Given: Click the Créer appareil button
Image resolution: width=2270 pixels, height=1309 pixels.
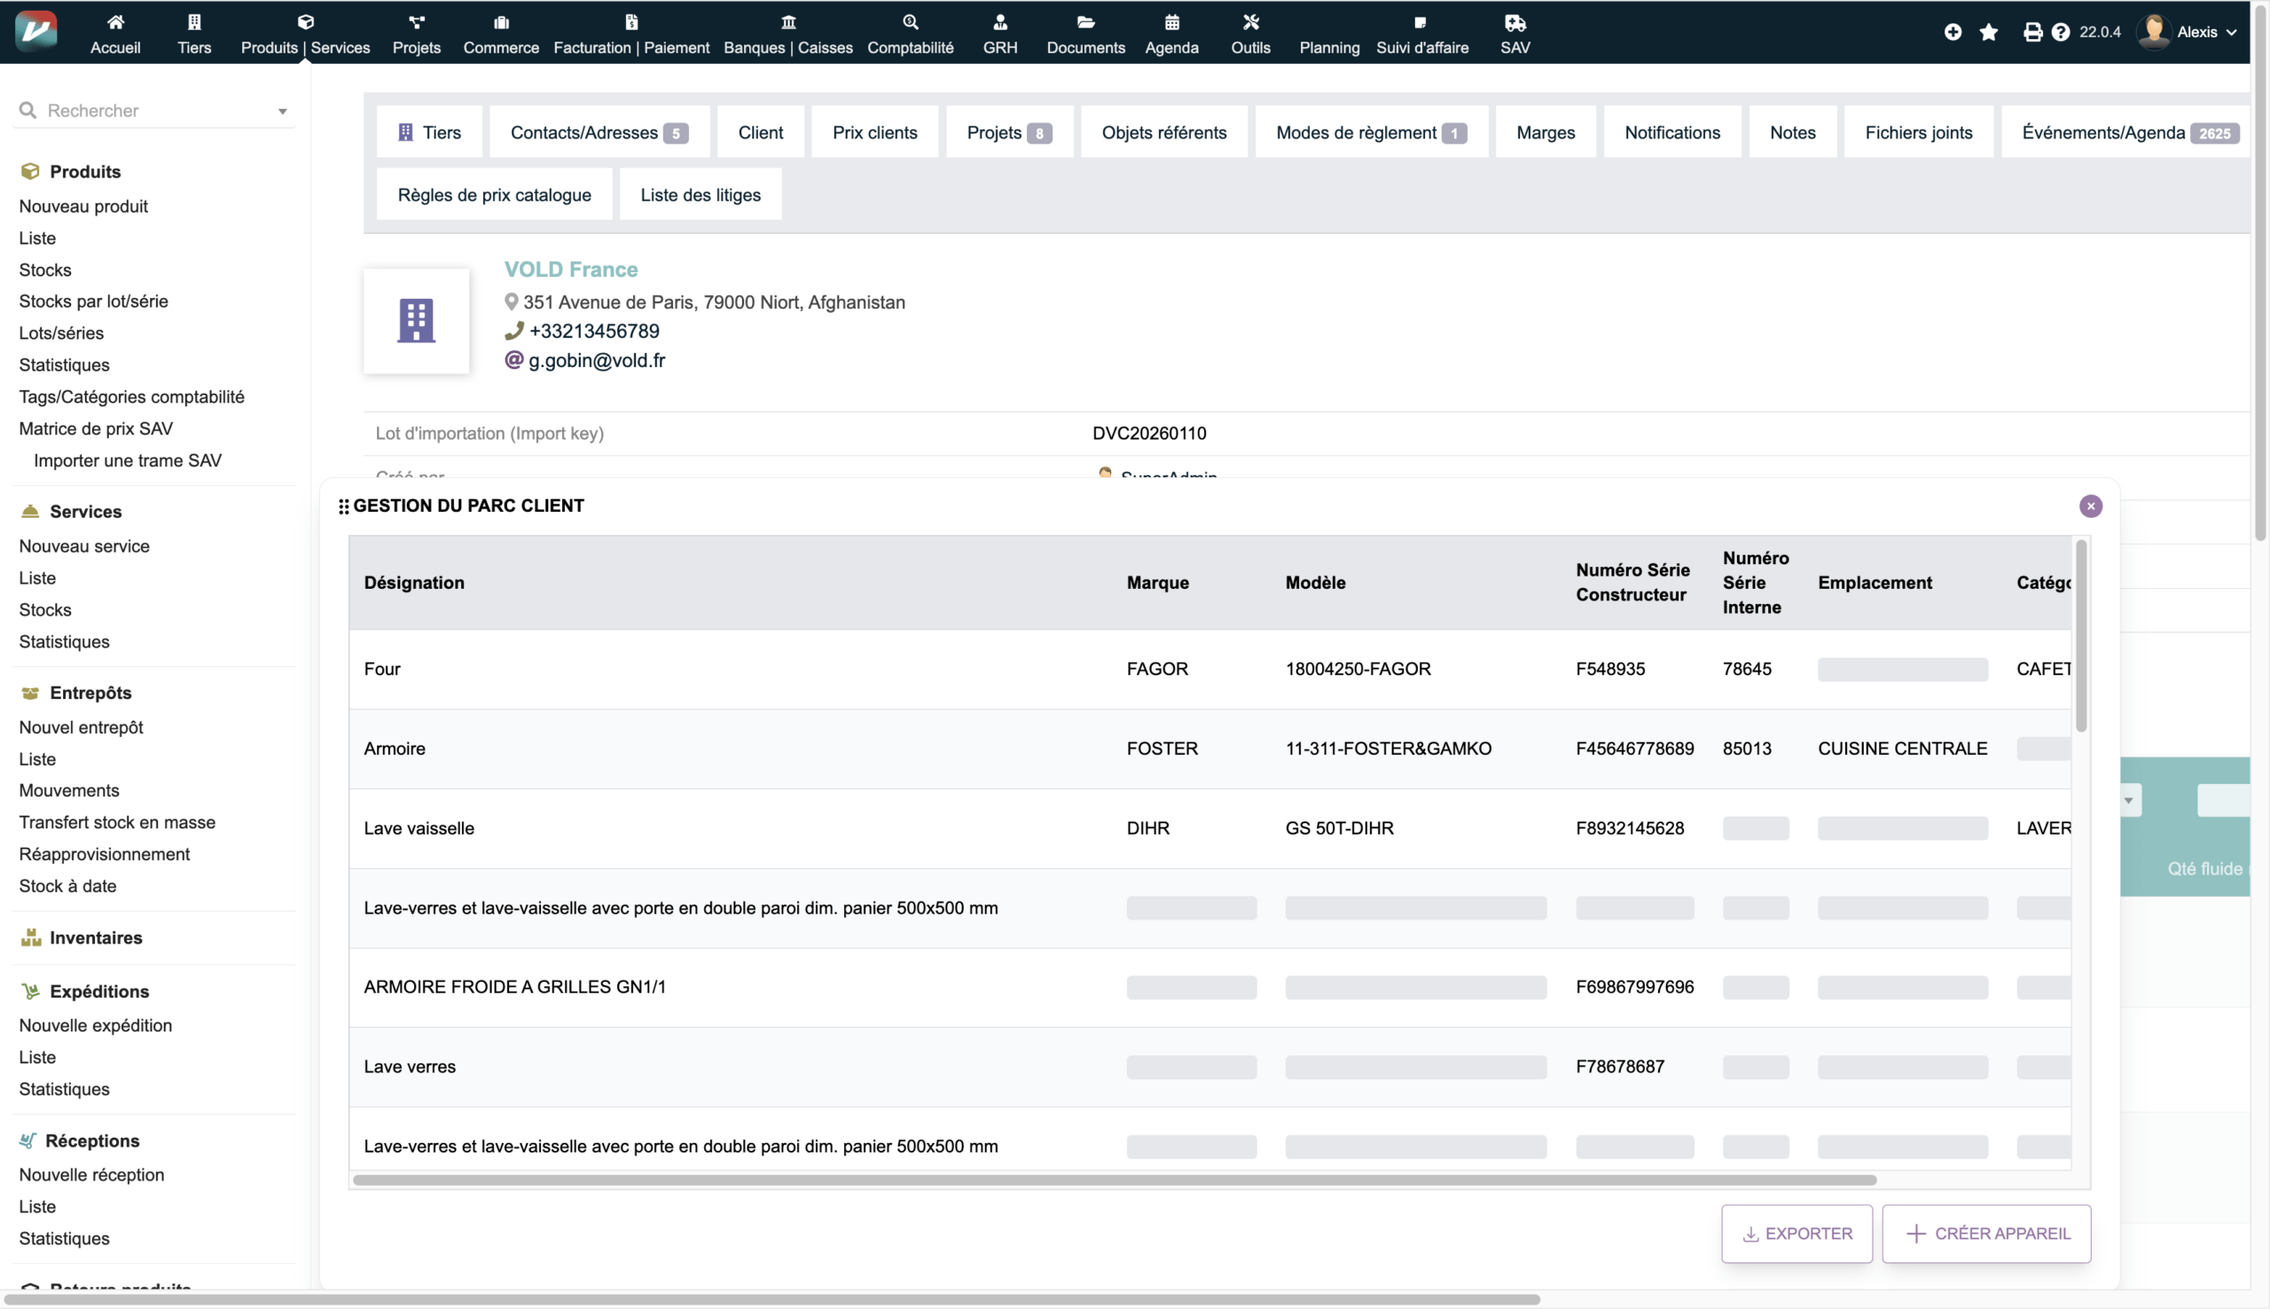Looking at the screenshot, I should click(x=1986, y=1234).
